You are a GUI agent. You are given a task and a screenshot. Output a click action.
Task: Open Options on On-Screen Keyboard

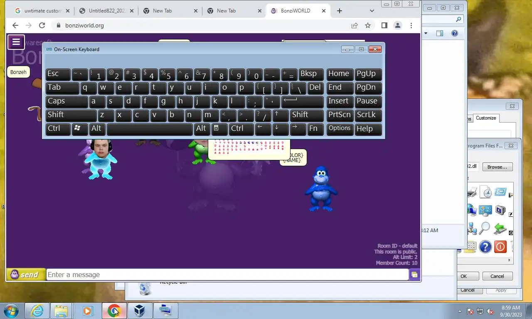point(340,129)
